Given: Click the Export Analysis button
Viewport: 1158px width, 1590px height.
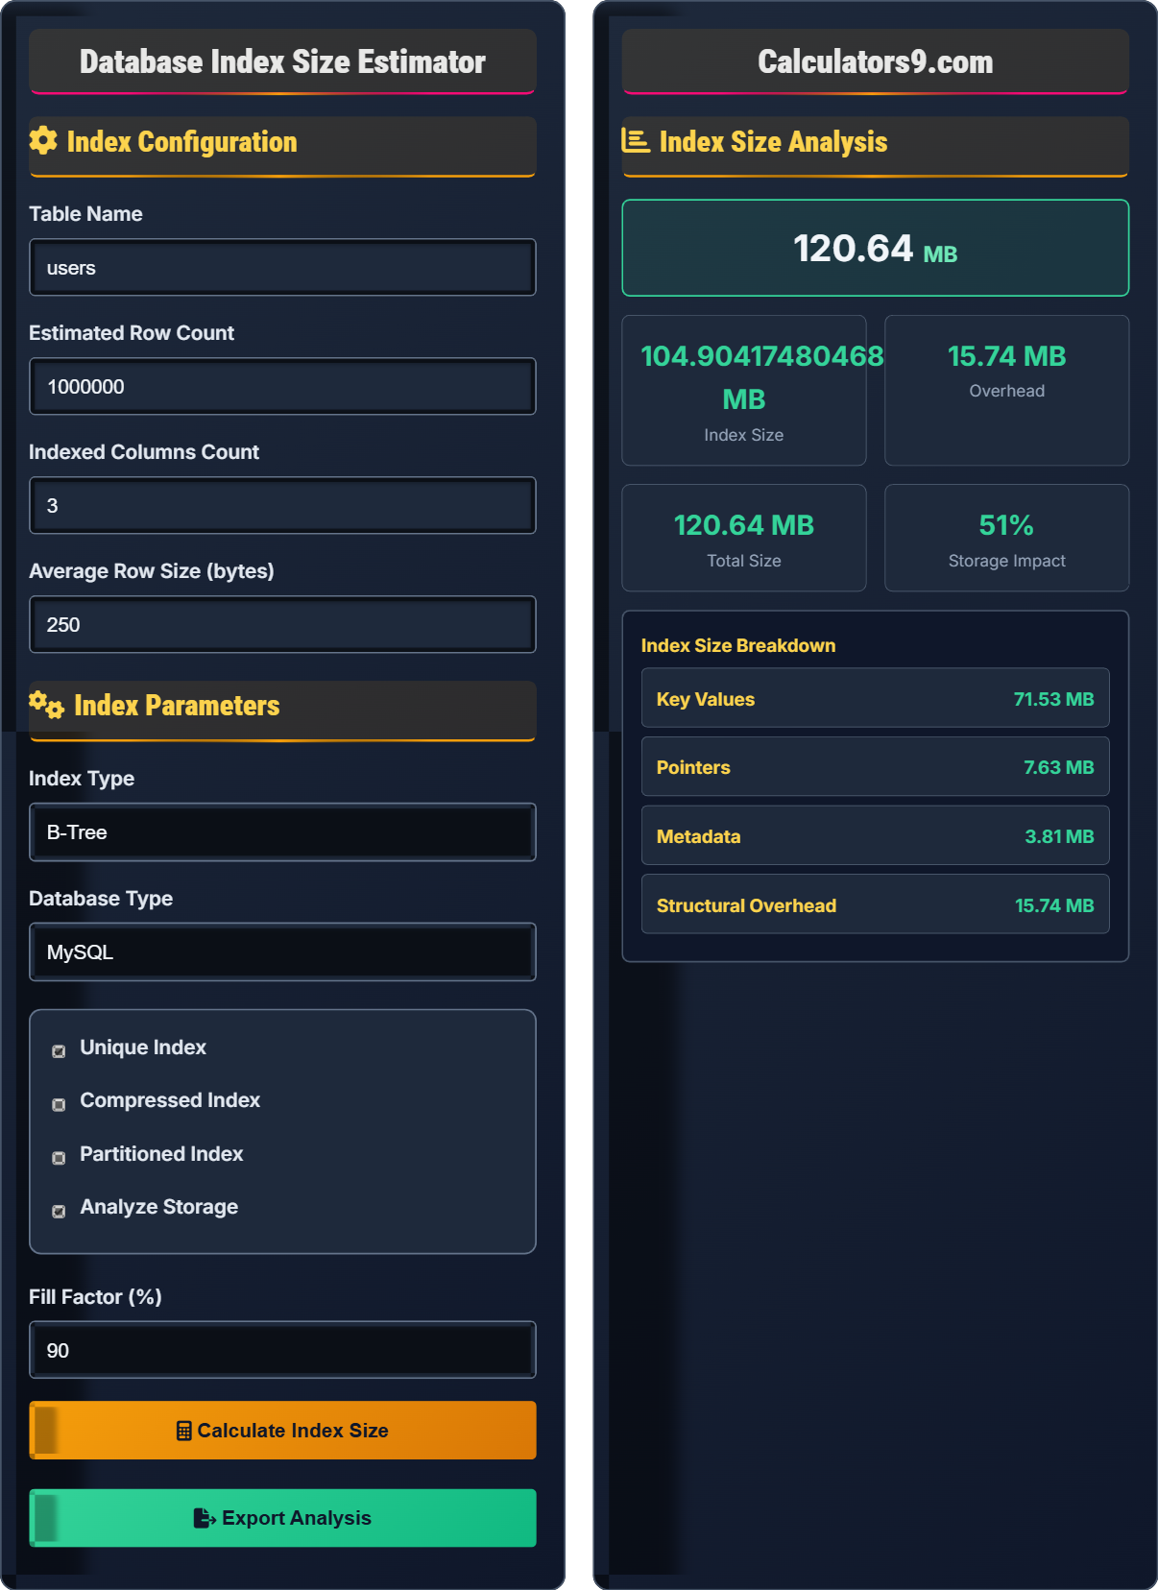Looking at the screenshot, I should pyautogui.click(x=282, y=1518).
